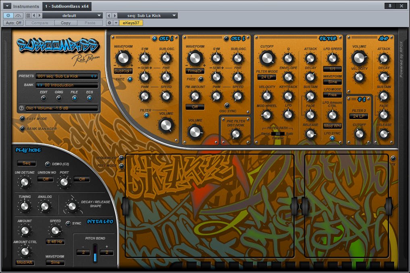410x273 pixels.
Task: Pin the instrument window
Action: click(x=390, y=6)
